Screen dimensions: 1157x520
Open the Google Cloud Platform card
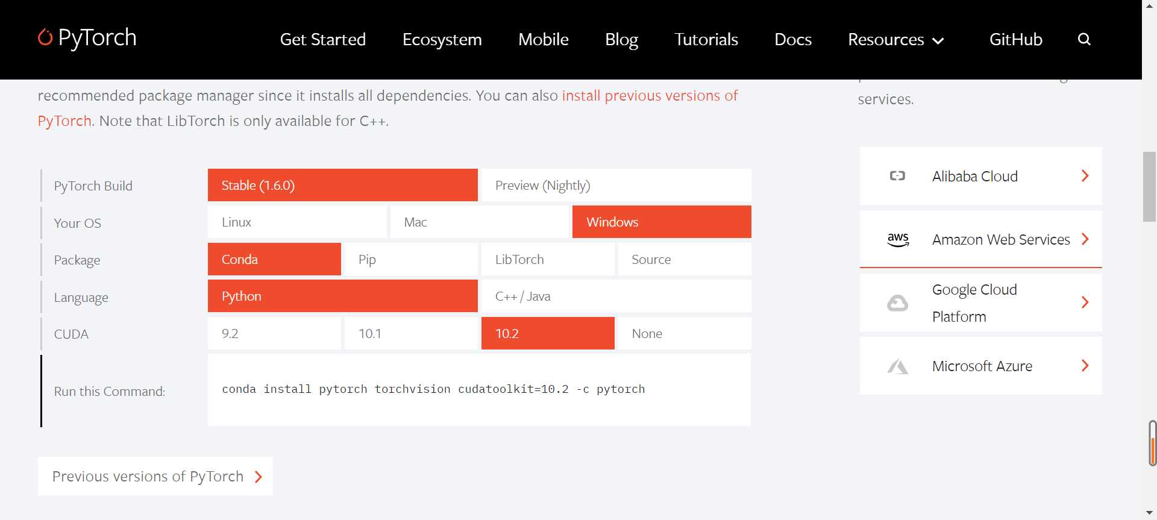(x=980, y=302)
